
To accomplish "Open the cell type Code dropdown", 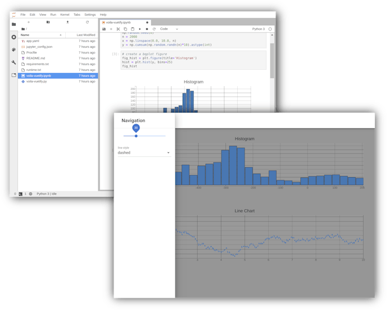I will [169, 29].
